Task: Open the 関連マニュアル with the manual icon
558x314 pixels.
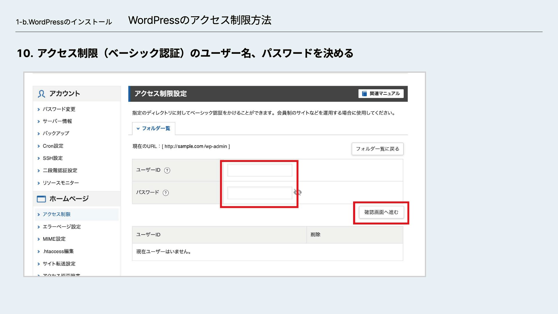Action: [x=364, y=93]
